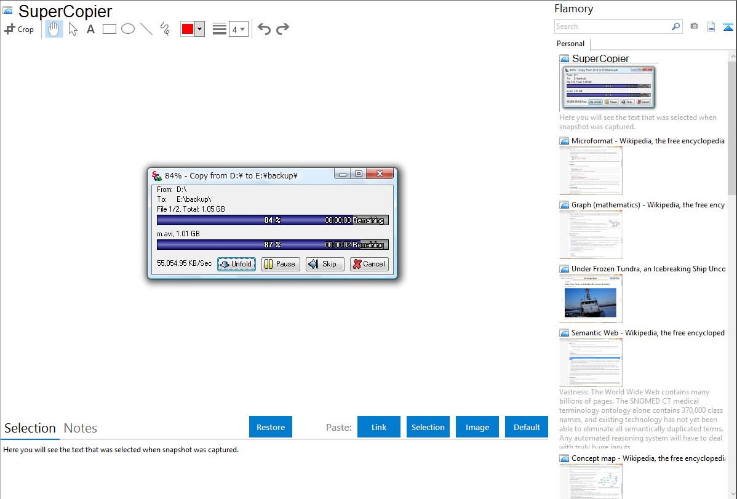
Task: Minimize the SuperCopier copy dialog
Action: point(343,174)
